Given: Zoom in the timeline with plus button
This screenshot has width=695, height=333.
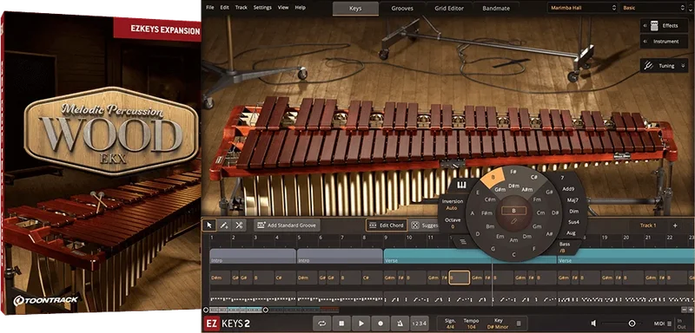Looking at the screenshot, I should coord(691,310).
